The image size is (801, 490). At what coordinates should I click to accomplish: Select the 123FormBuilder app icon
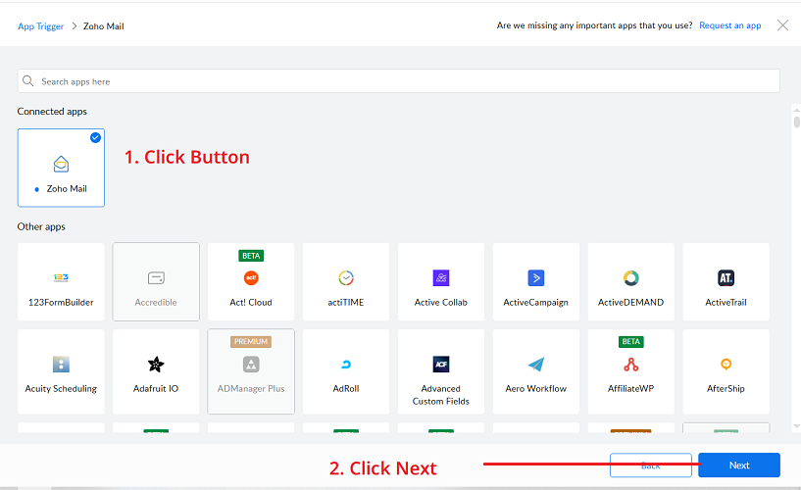coord(61,278)
